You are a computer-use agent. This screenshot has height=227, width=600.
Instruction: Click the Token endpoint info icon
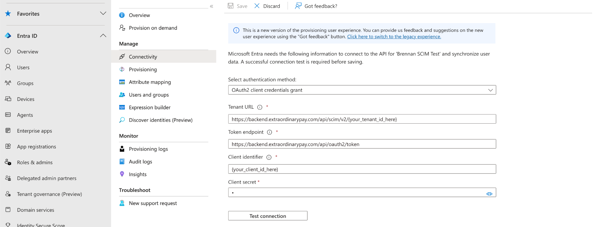270,132
